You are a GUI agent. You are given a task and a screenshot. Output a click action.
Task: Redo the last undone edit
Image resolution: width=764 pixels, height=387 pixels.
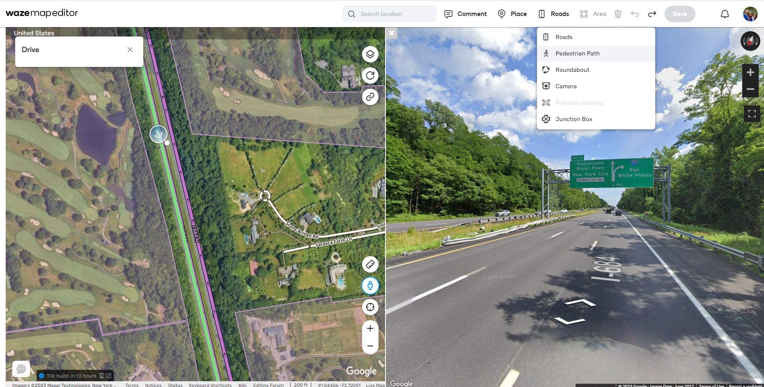(x=652, y=14)
